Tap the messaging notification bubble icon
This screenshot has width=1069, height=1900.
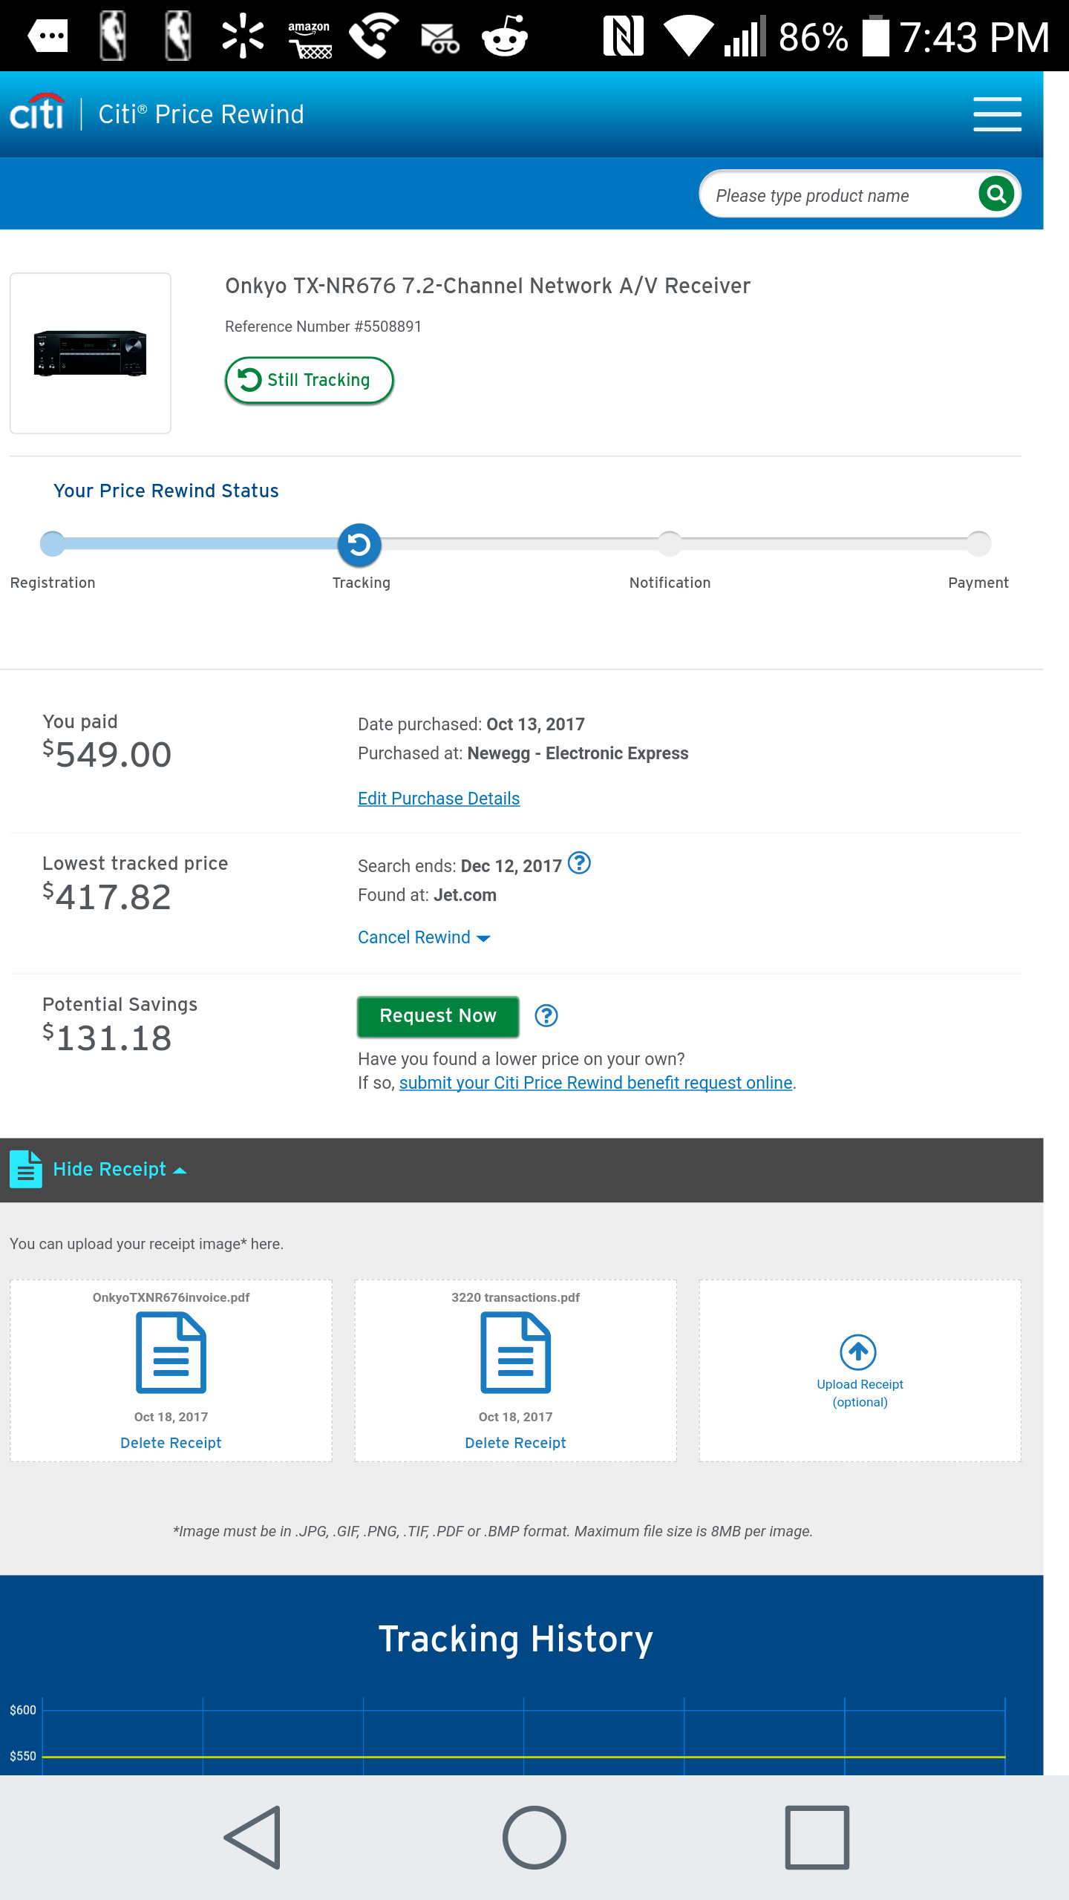[x=48, y=36]
